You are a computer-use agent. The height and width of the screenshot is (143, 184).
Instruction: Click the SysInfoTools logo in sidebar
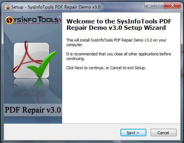(x=33, y=20)
